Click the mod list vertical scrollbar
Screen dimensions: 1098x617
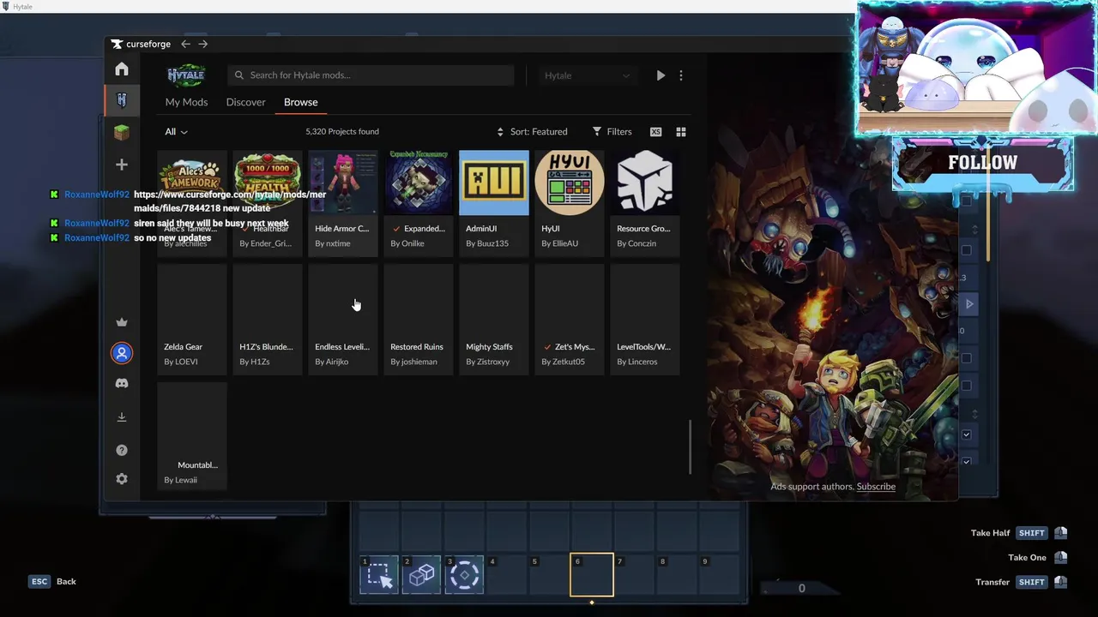[x=690, y=446]
